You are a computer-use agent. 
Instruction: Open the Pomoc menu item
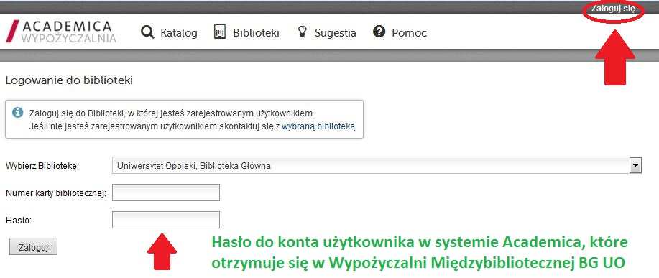point(410,33)
